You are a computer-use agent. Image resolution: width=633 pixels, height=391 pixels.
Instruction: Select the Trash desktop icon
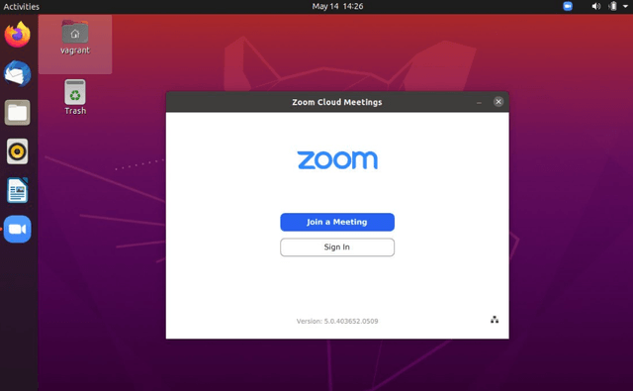(x=75, y=97)
